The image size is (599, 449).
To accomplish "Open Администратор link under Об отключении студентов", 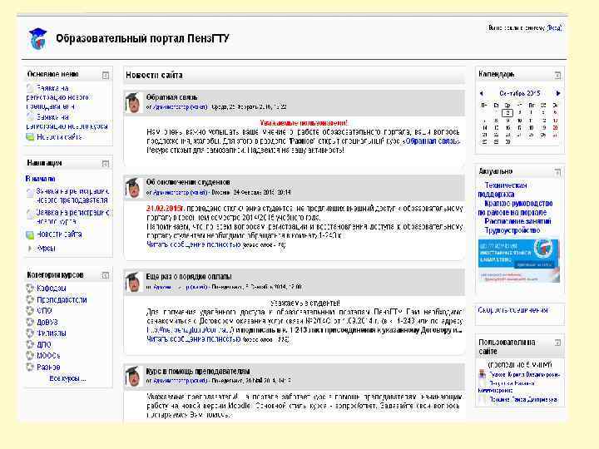I will click(x=180, y=192).
